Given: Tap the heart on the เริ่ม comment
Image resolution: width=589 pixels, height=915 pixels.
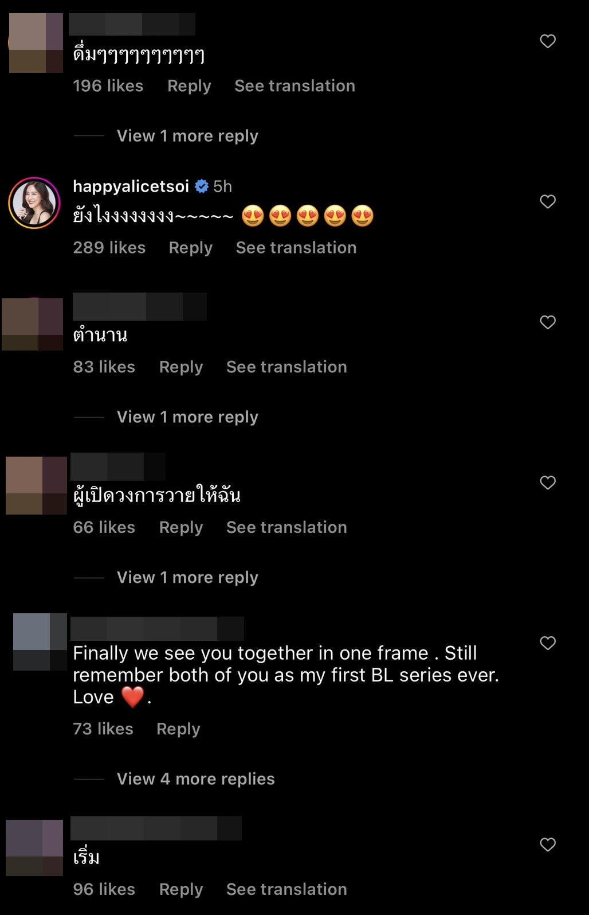Looking at the screenshot, I should click(x=548, y=845).
